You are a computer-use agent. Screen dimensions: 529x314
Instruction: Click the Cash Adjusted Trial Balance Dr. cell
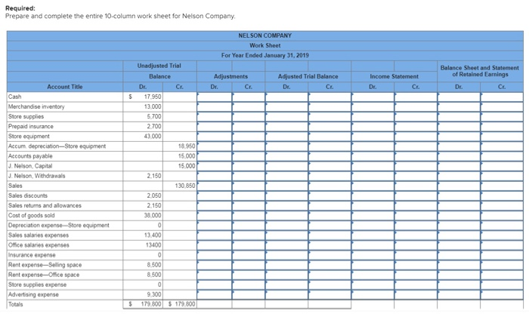(x=286, y=97)
